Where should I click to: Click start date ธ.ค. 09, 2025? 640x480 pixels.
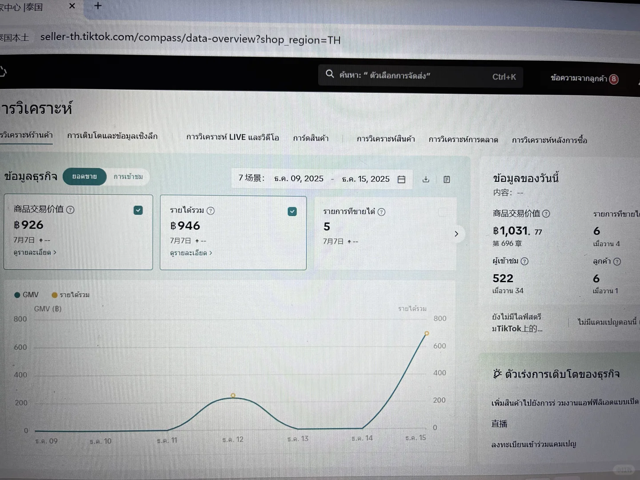299,179
